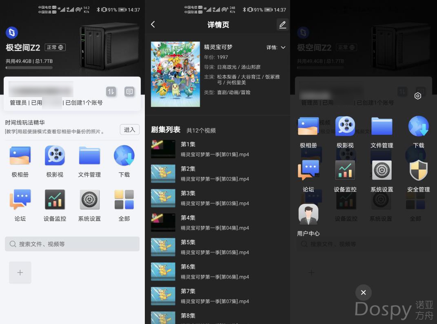This screenshot has width=437, height=324.
Task: Focus the 搜索文件、视频等 search field
Action: click(x=72, y=244)
